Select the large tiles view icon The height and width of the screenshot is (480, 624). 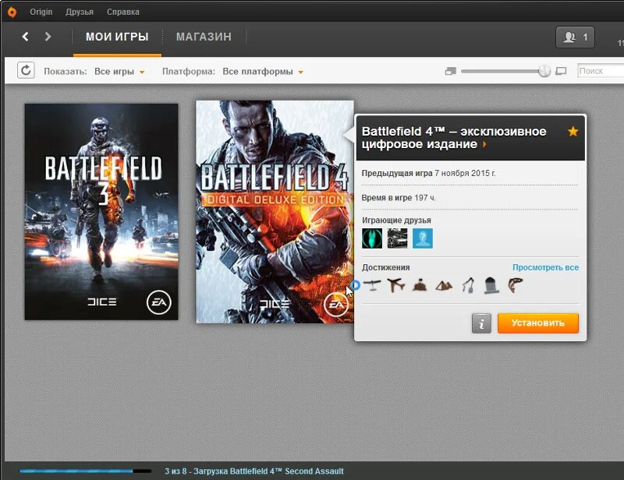click(x=561, y=71)
